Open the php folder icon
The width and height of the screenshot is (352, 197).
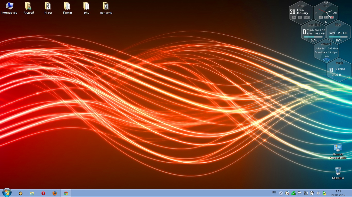[87, 6]
